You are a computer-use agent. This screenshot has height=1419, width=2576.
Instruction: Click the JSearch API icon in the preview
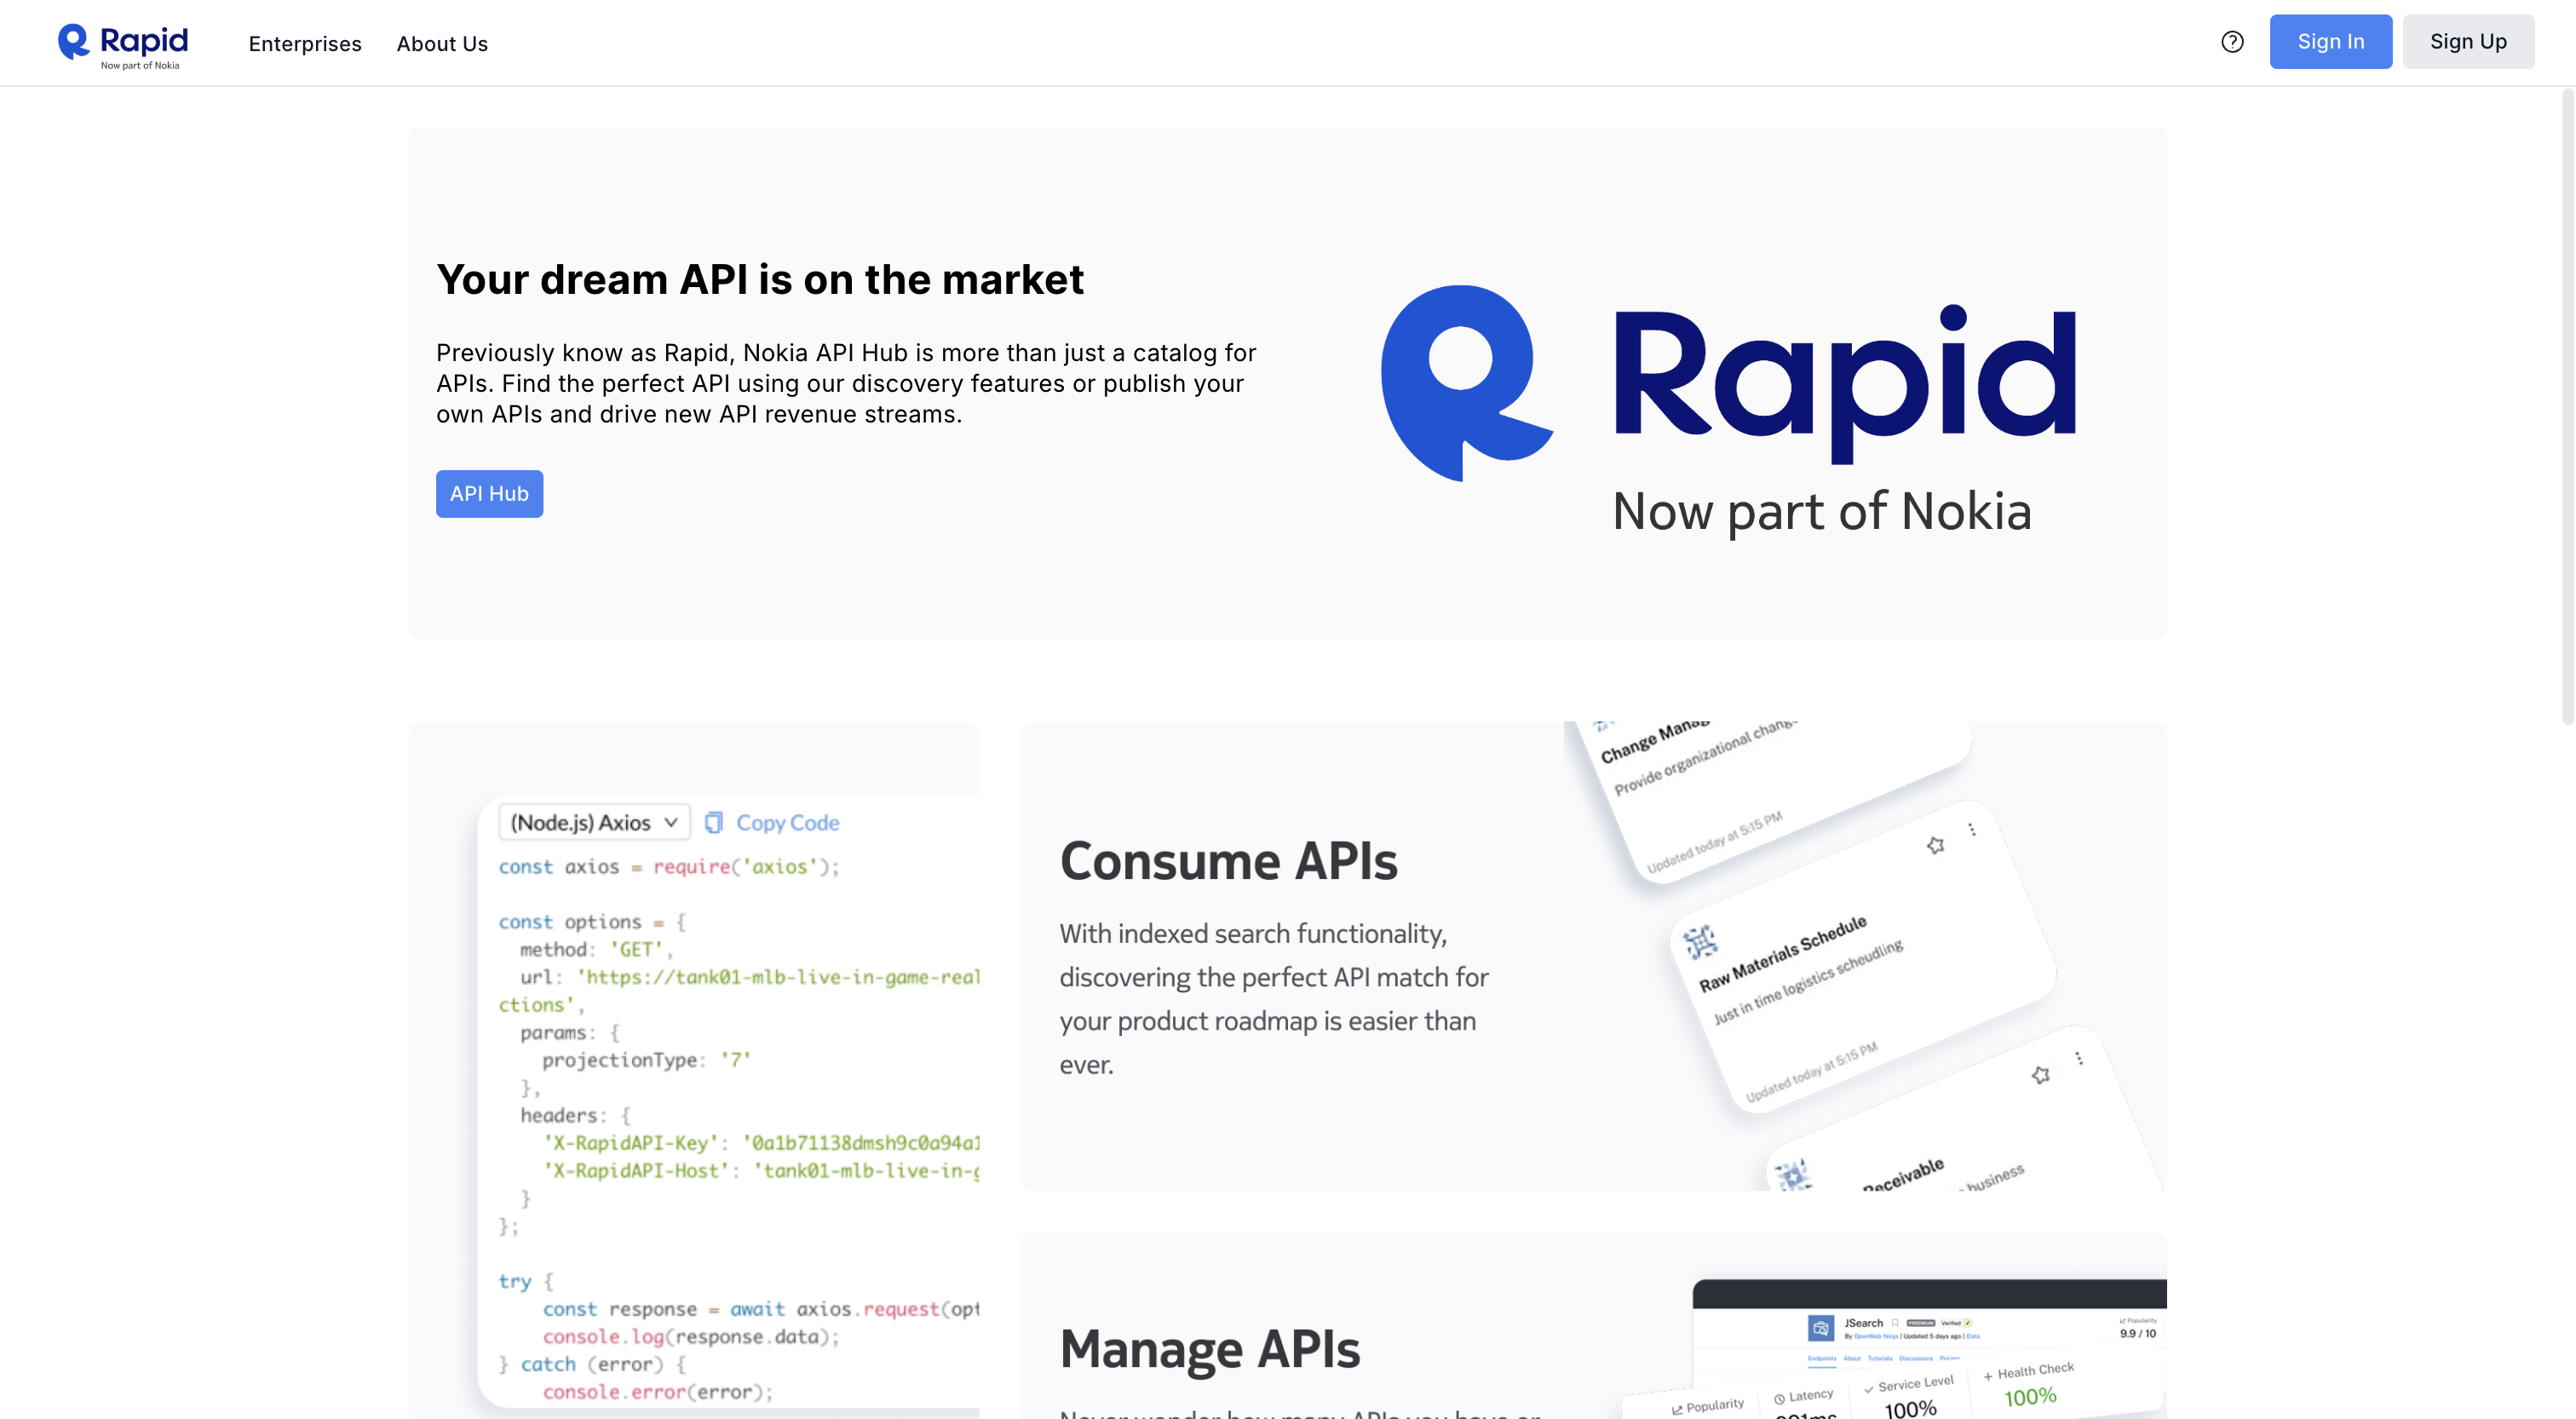[1821, 1328]
